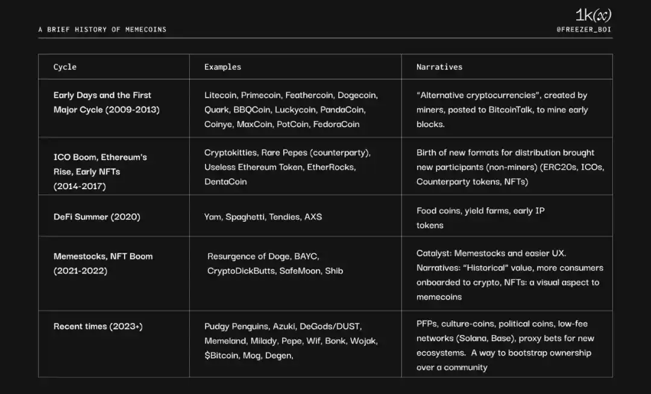Click the 'Early Days and the First Major Cycle' cell

click(x=102, y=102)
